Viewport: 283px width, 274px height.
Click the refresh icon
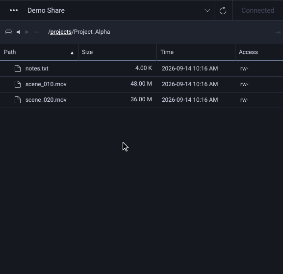pos(223,10)
